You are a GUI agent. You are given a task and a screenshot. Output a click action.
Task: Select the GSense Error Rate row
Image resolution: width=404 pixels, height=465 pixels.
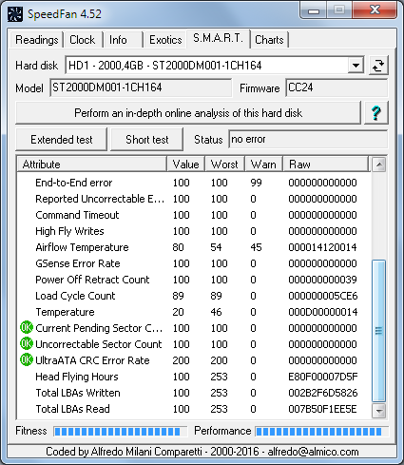(x=193, y=263)
